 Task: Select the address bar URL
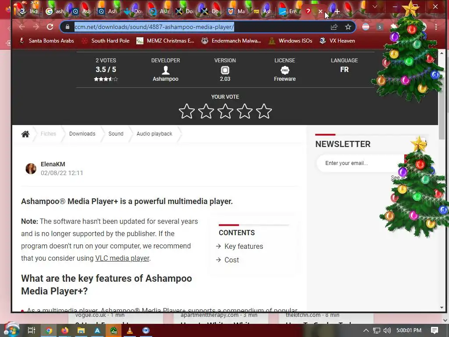[x=154, y=27]
